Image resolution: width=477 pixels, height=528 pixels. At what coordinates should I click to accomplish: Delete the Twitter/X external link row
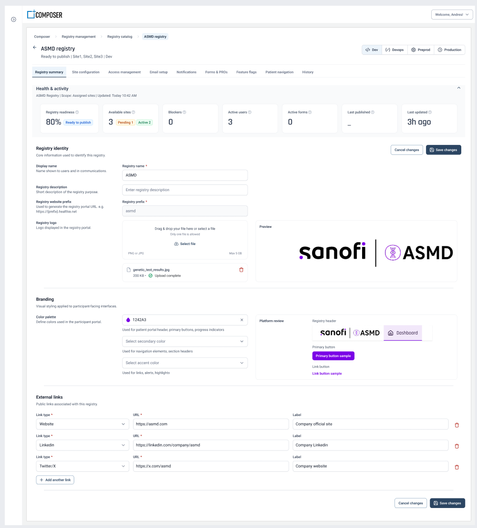(457, 467)
